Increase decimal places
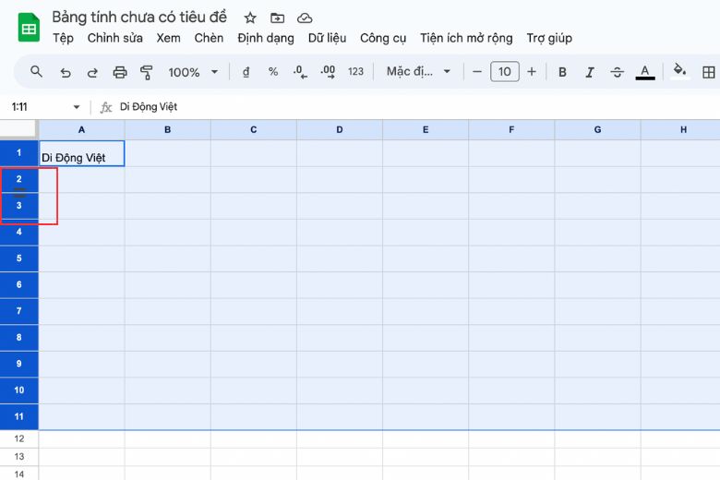The width and height of the screenshot is (720, 480). tap(328, 72)
